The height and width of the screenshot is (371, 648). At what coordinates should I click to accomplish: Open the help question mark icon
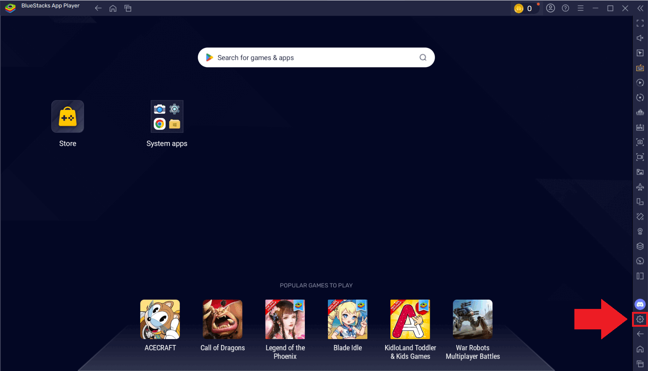pyautogui.click(x=565, y=8)
